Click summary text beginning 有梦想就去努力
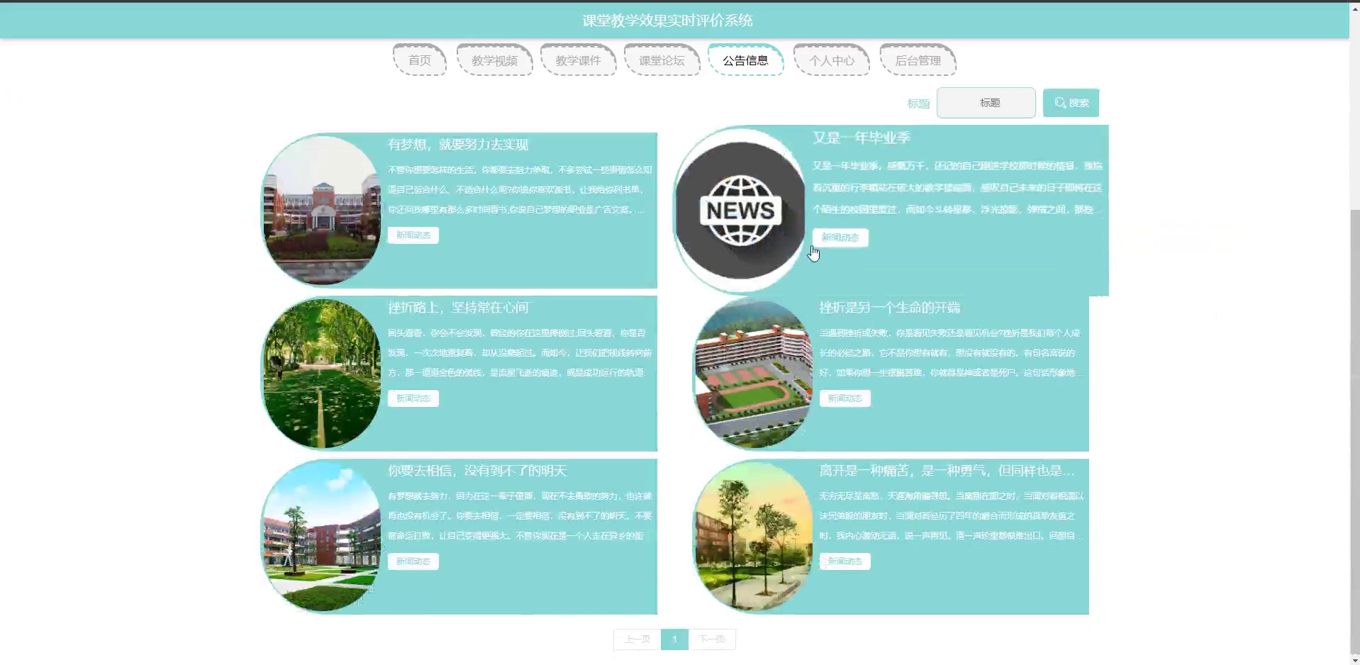Screen dimensions: 1360x665 pos(520,516)
